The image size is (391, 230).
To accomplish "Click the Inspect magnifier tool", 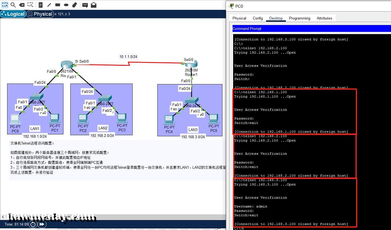I will point(13,5).
